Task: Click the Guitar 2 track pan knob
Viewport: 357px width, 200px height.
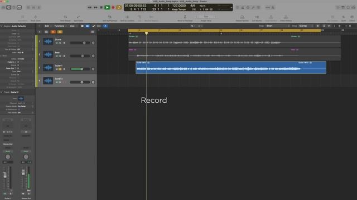Action: click(x=93, y=82)
